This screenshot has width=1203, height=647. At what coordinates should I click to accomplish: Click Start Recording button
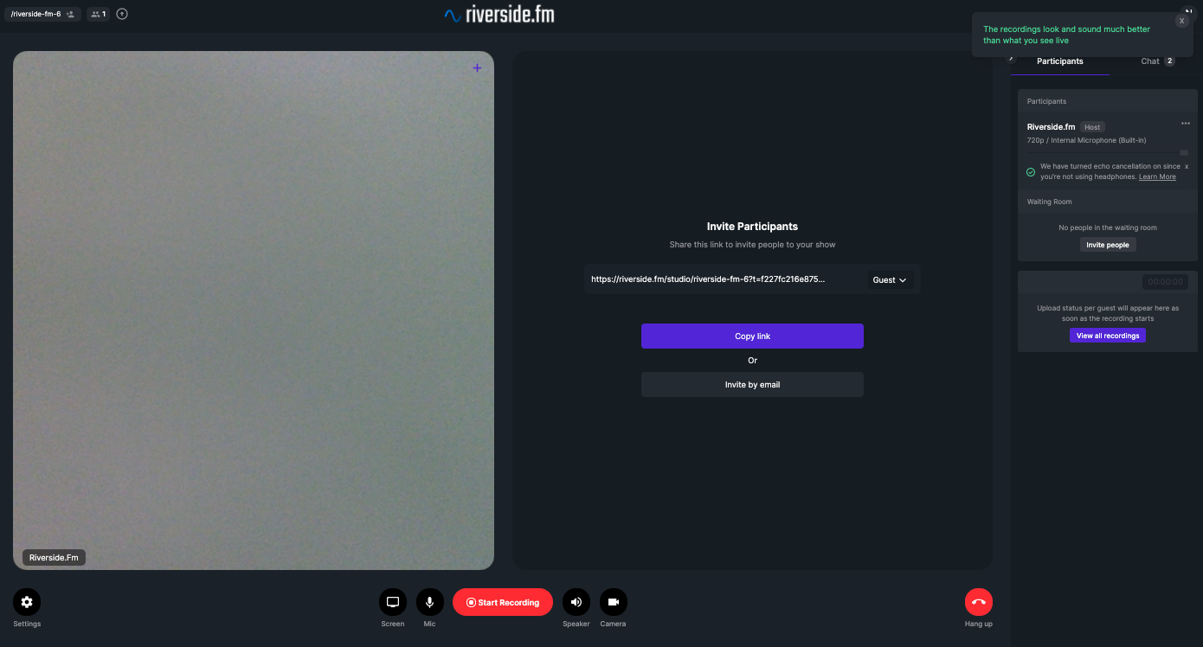(503, 602)
